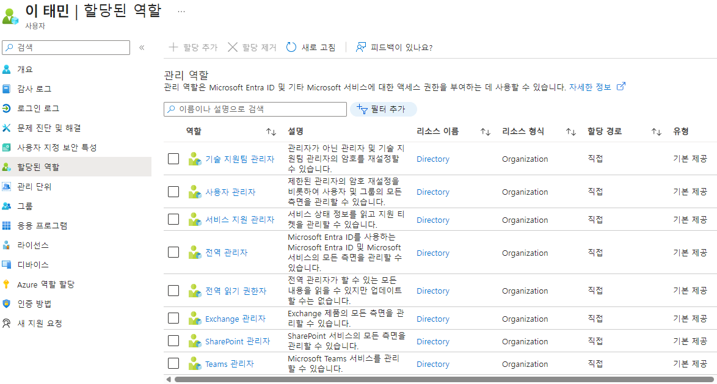The width and height of the screenshot is (717, 384).
Task: Click the 할당 제거 button
Action: coord(252,47)
